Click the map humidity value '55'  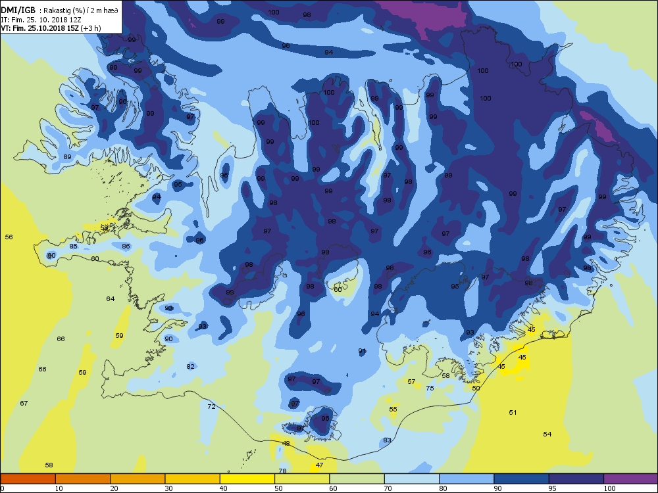[x=393, y=409]
